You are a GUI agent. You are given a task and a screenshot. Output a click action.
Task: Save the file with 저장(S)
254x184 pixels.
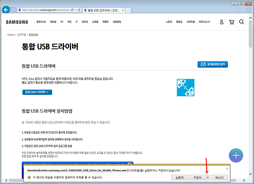point(198,178)
